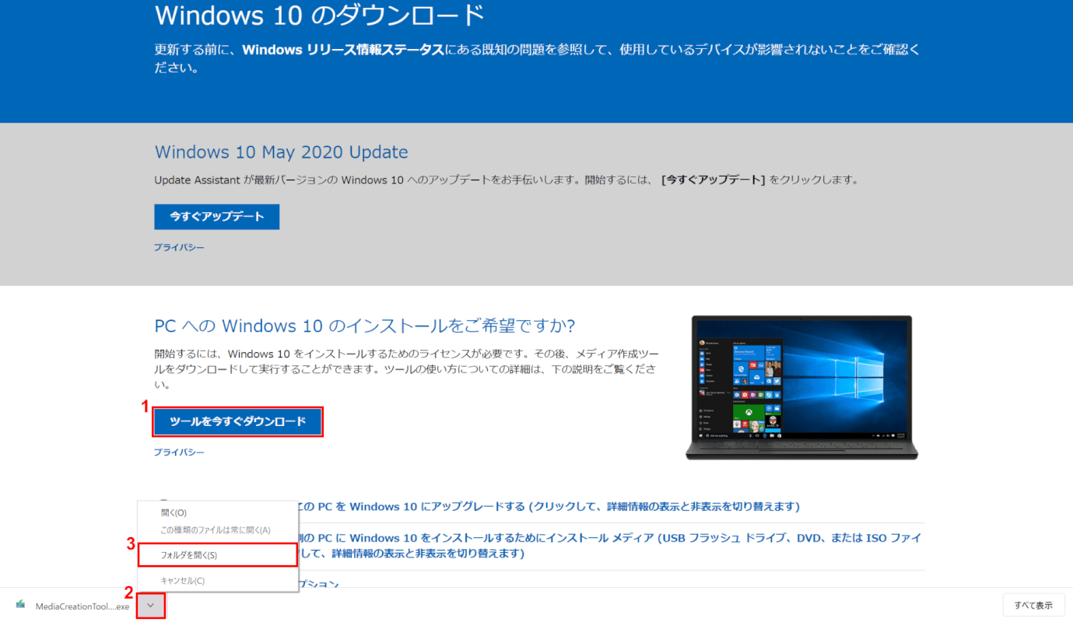Viewport: 1073px width, 622px height.
Task: Click the ツールを今すぐダウンロード button
Action: pos(237,421)
